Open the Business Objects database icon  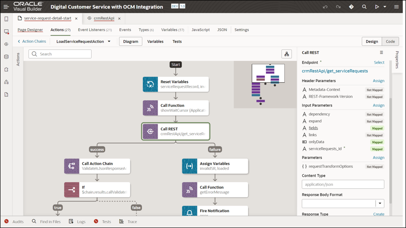(6, 57)
